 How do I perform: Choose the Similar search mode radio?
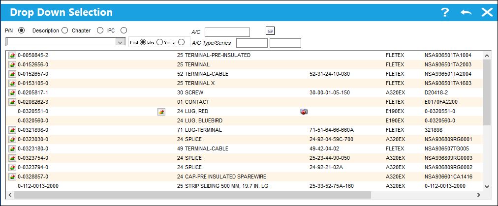pyautogui.click(x=182, y=42)
